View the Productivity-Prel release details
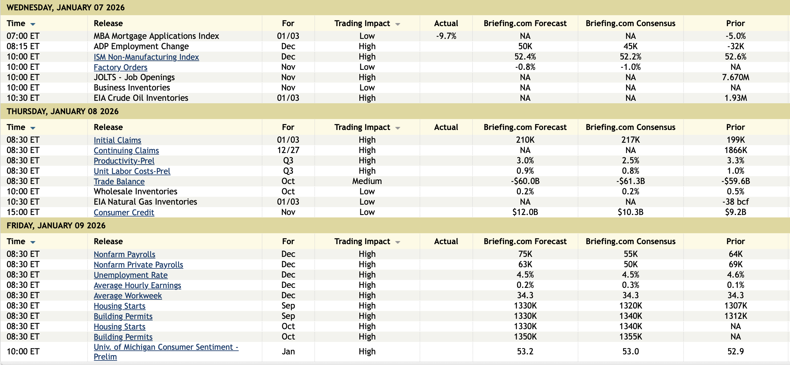 [124, 161]
